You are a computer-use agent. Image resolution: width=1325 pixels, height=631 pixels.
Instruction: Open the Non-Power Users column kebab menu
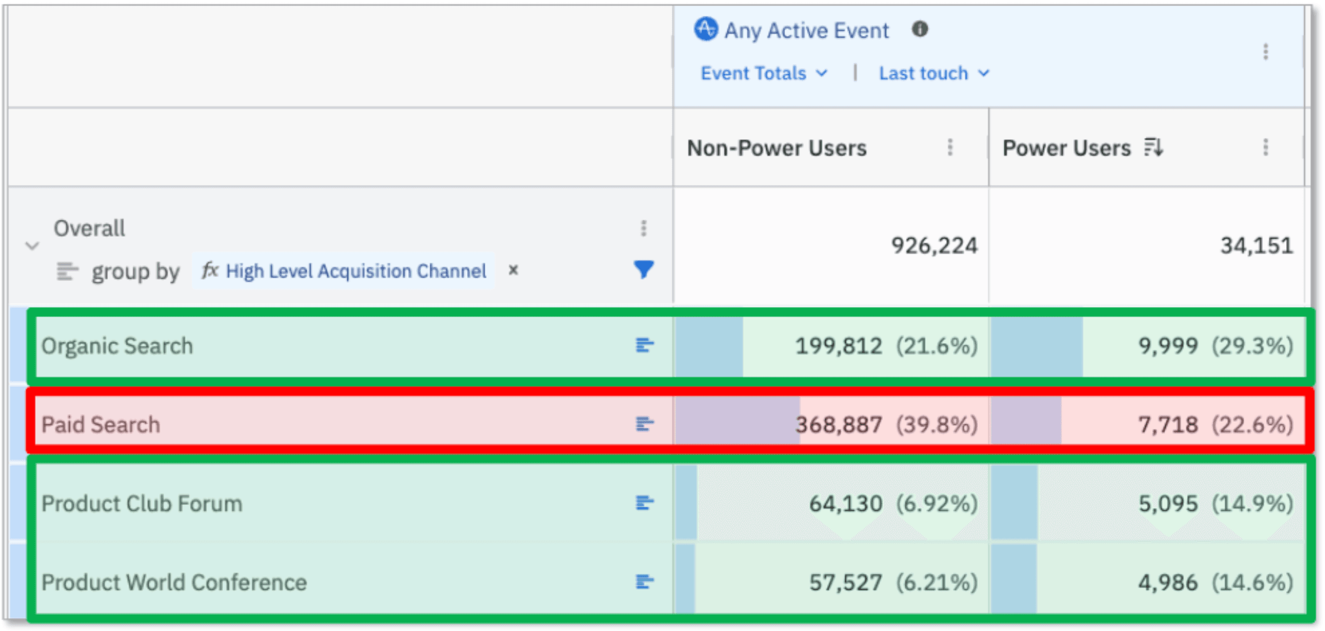(x=950, y=147)
